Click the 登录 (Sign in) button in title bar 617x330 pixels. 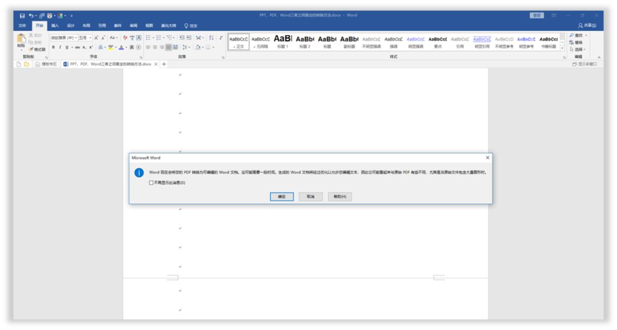[536, 15]
